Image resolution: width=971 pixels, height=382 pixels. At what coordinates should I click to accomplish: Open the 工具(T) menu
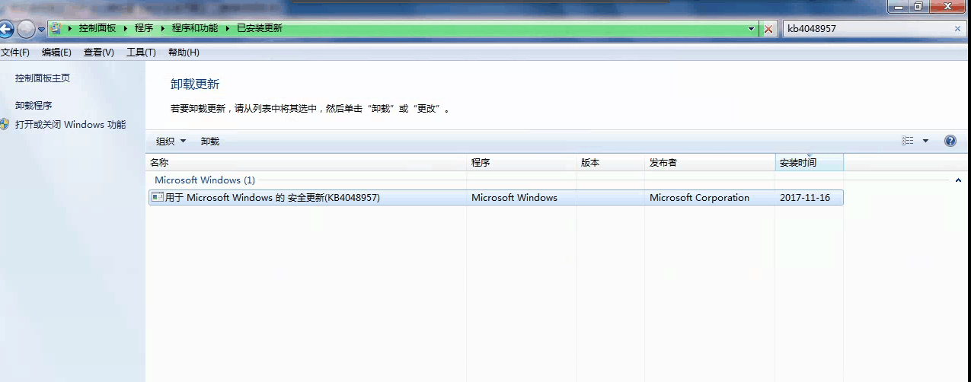tap(141, 53)
